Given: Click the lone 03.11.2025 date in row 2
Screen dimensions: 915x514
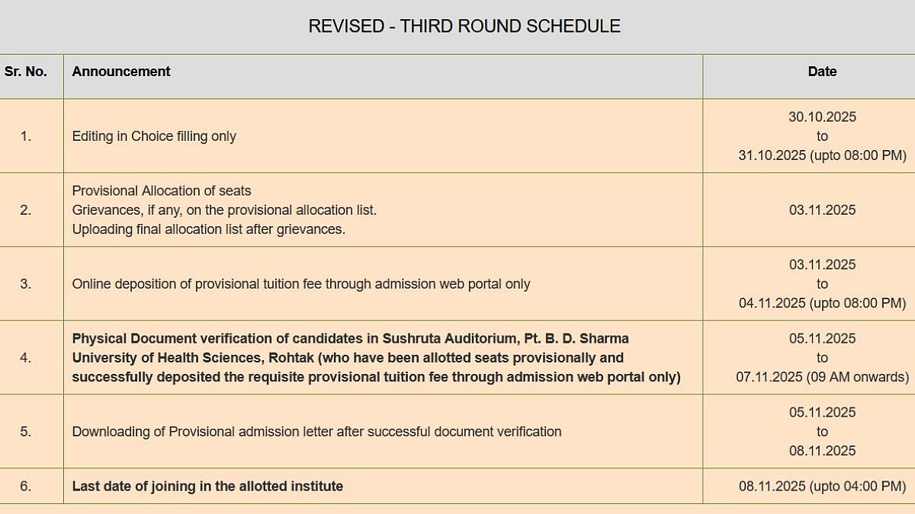Looking at the screenshot, I should point(822,210).
